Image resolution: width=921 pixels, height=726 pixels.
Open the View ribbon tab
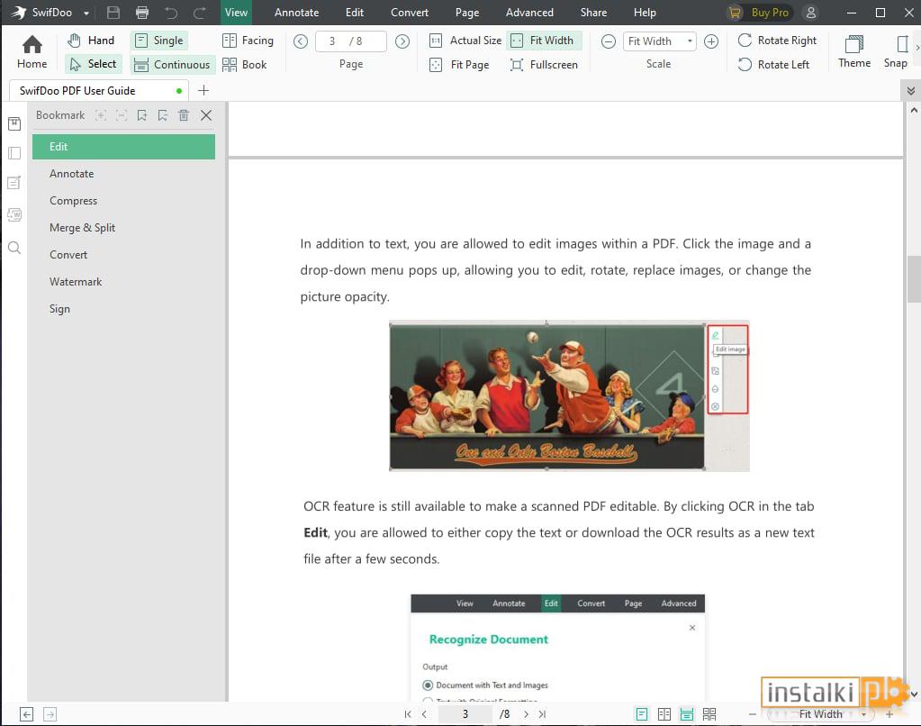click(236, 13)
